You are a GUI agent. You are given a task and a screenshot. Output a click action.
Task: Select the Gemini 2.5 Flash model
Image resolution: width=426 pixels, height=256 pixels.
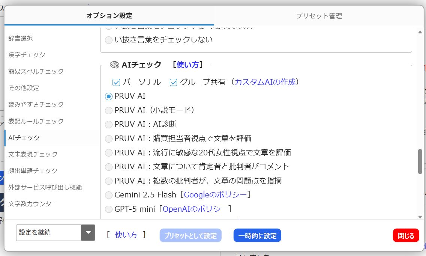click(x=109, y=194)
